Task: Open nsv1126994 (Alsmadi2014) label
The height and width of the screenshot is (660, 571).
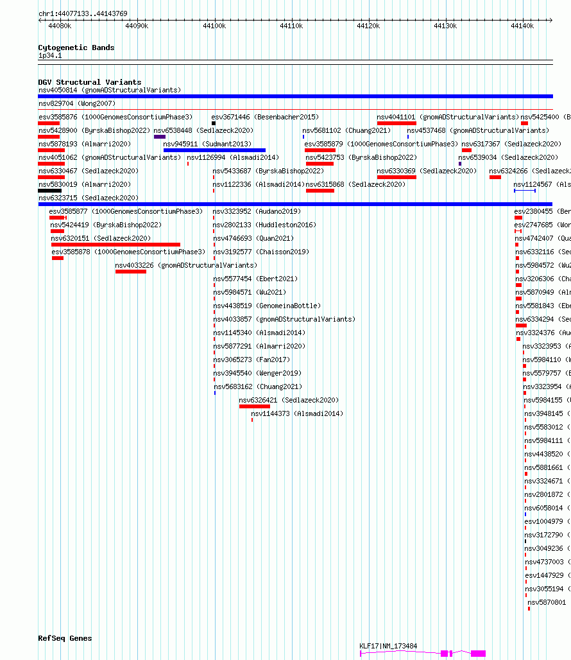Action: click(x=233, y=157)
